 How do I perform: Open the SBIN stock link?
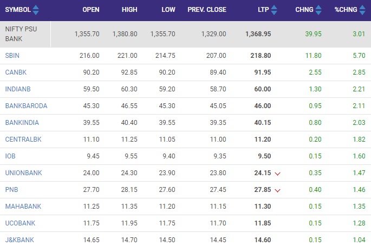(12, 56)
